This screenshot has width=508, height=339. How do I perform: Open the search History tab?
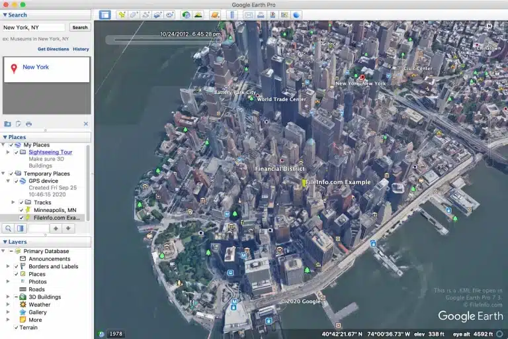point(81,49)
